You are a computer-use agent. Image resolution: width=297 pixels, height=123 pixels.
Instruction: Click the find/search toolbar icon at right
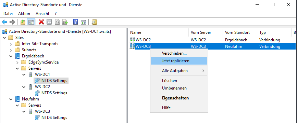click(x=94, y=22)
